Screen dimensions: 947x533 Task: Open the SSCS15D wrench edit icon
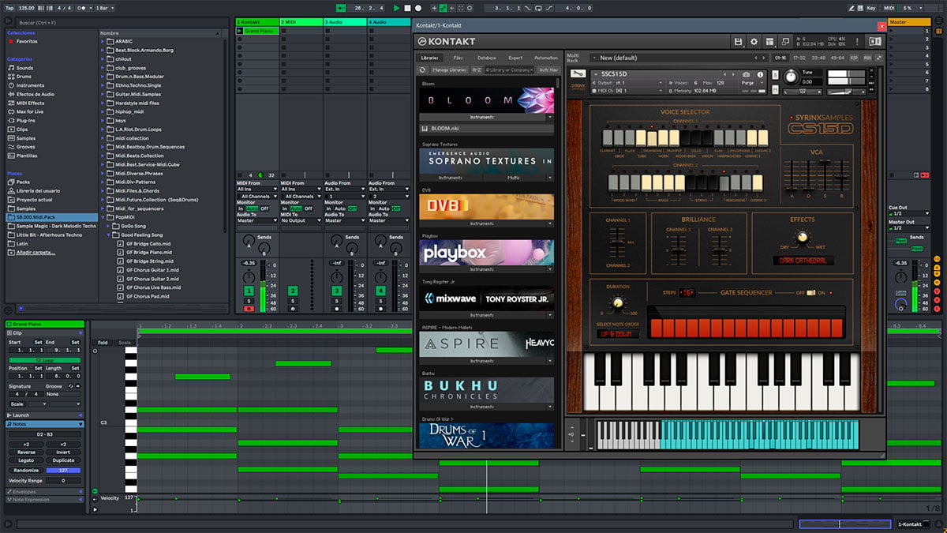578,74
